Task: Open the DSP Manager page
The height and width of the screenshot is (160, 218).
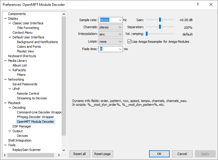Action: 22,126
